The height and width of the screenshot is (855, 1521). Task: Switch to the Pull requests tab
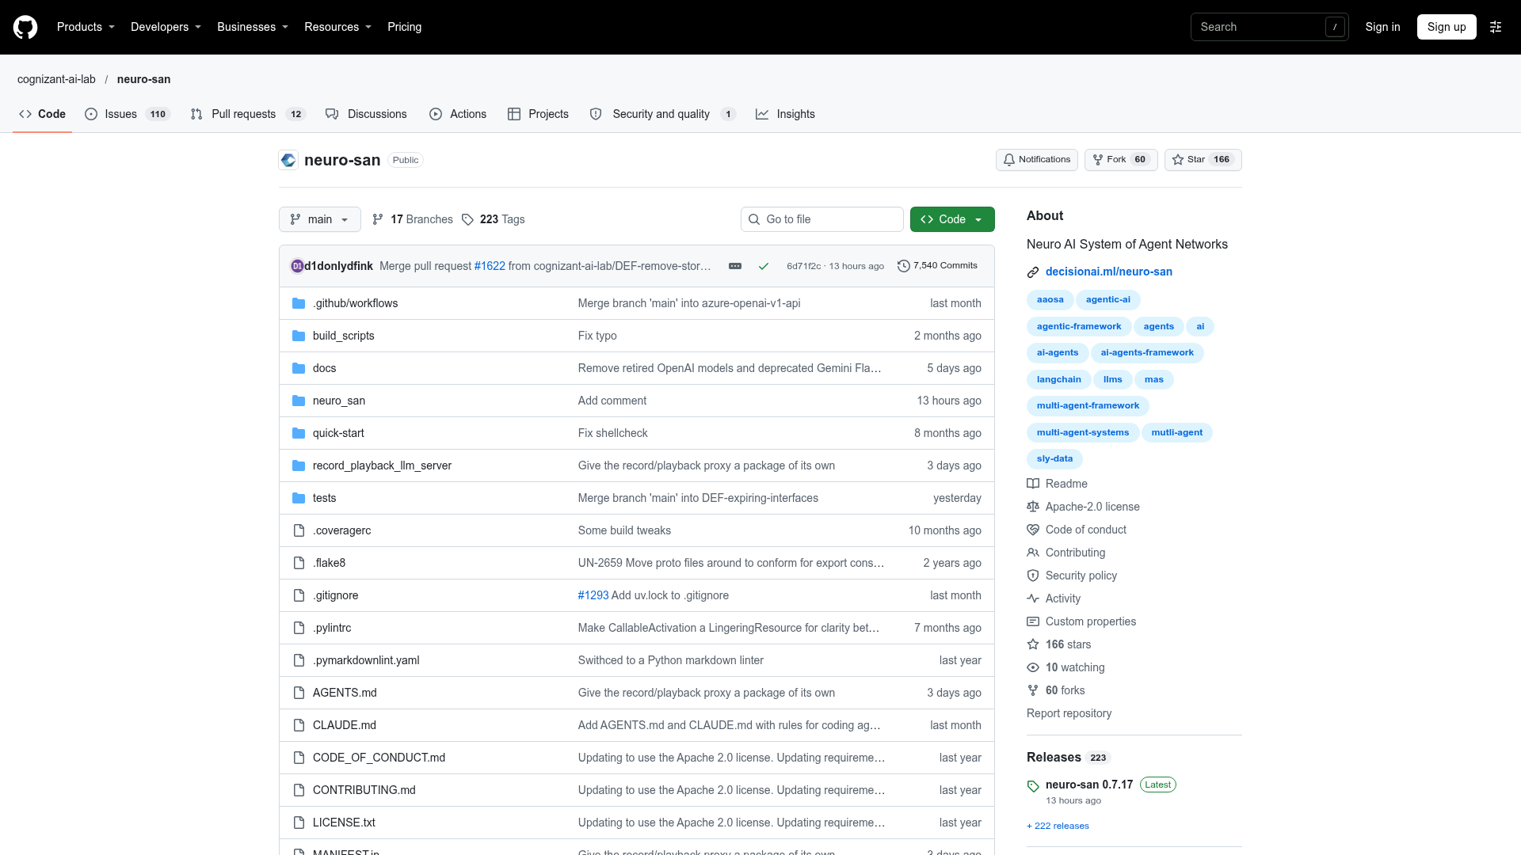click(x=249, y=114)
